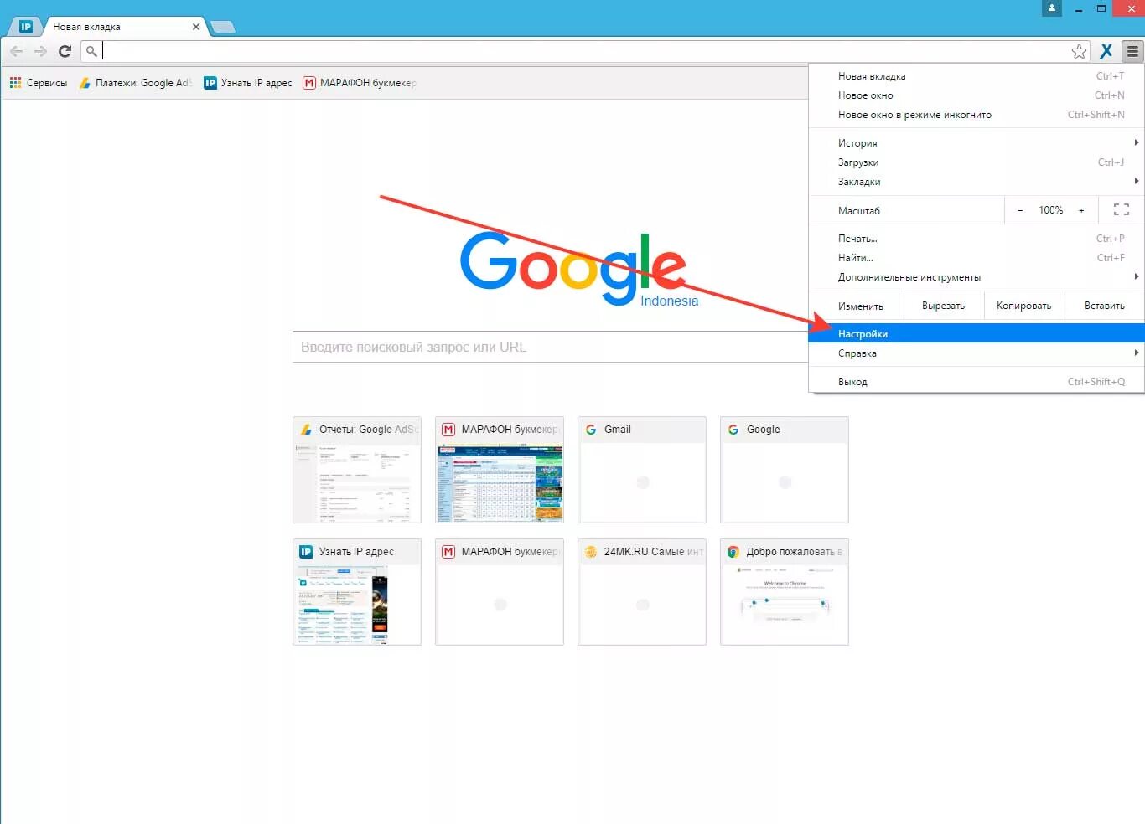The height and width of the screenshot is (824, 1145).
Task: Choose Печать... from the menu
Action: tap(977, 239)
